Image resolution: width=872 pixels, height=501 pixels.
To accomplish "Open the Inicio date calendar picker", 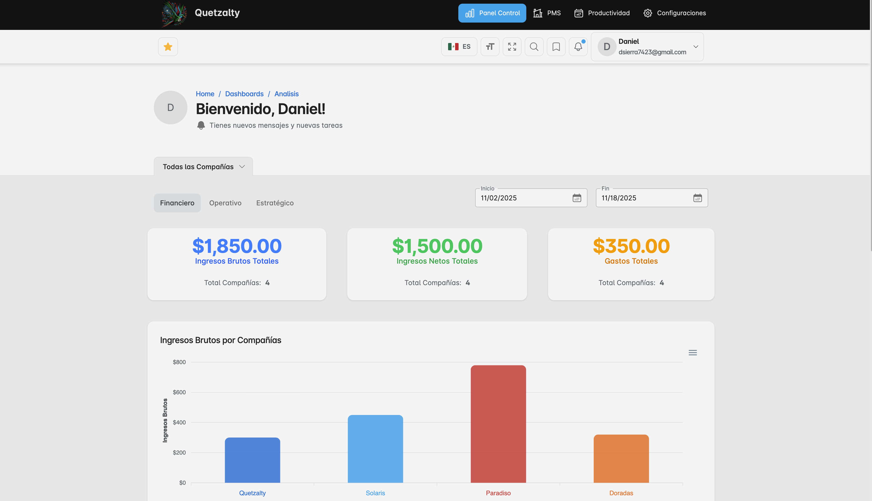I will 577,198.
